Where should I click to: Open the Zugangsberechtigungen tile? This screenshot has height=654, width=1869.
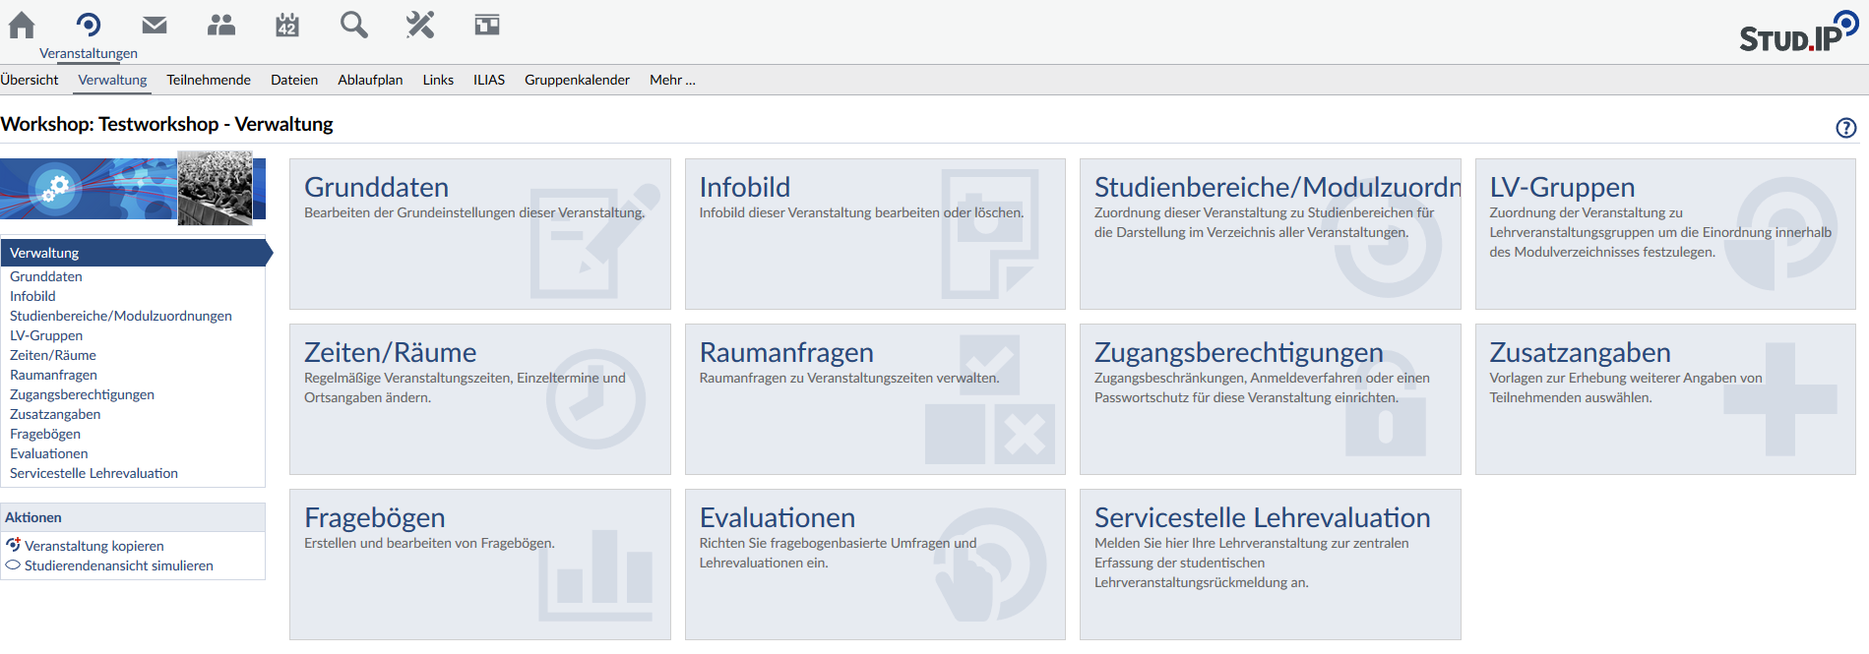(1270, 399)
